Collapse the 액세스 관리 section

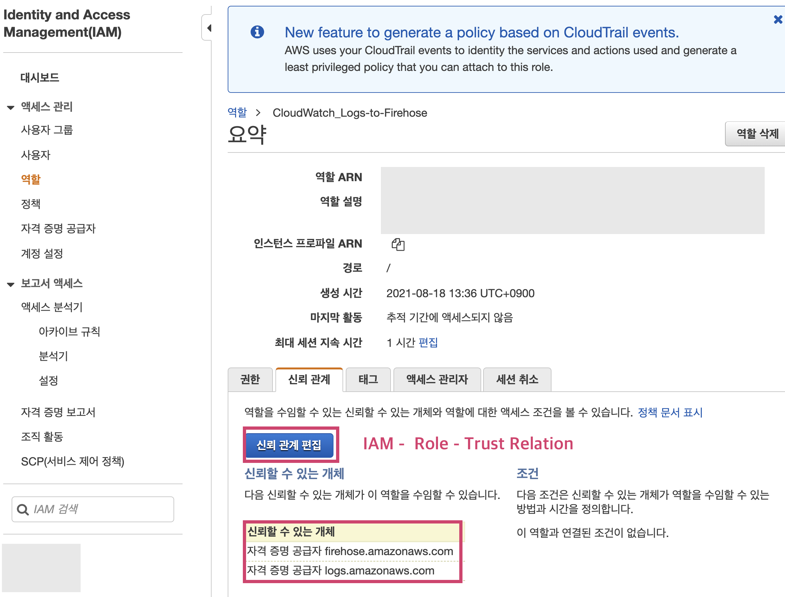coord(11,107)
